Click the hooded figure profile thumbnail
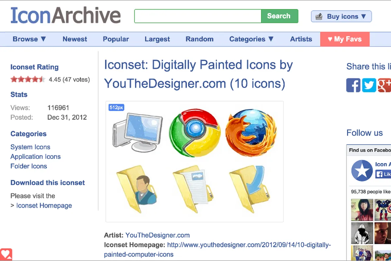 (x=362, y=233)
